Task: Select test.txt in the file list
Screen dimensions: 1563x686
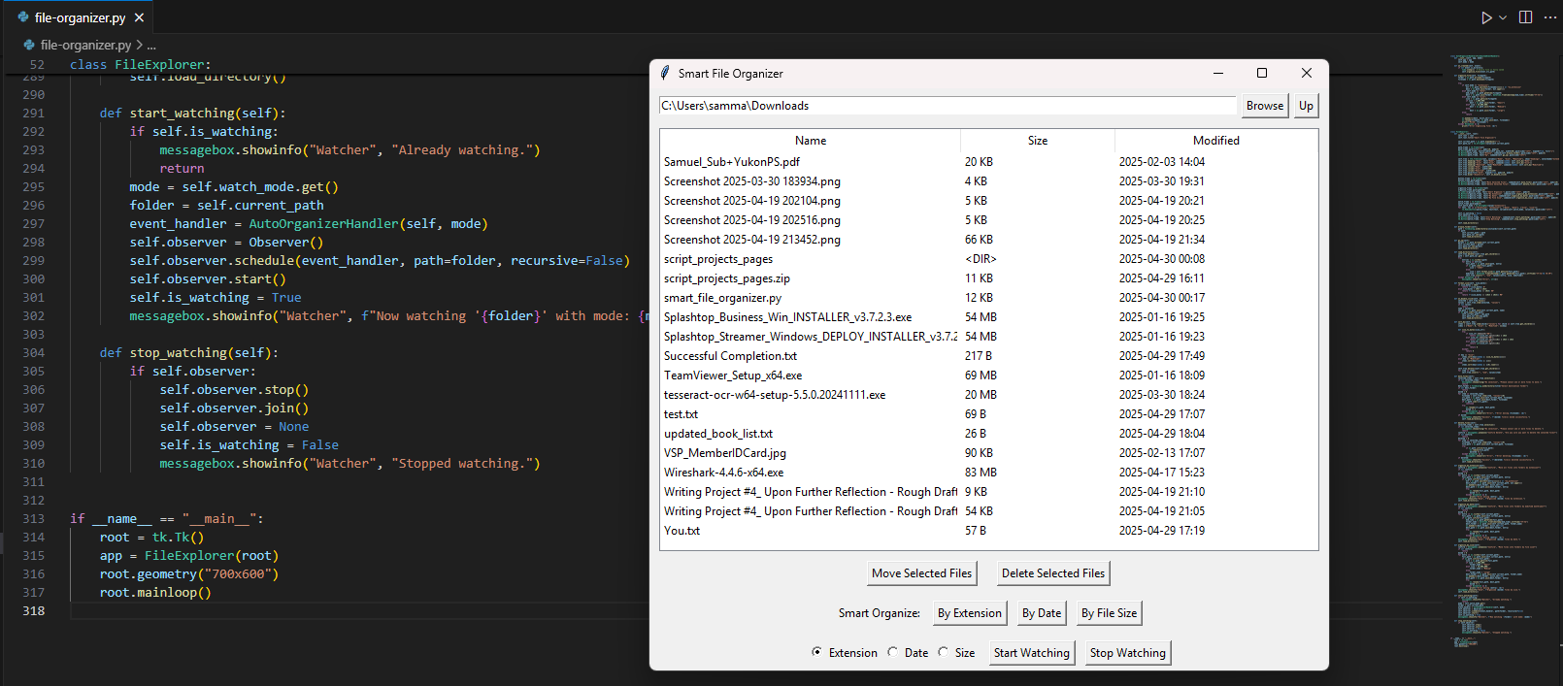Action: [x=988, y=414]
